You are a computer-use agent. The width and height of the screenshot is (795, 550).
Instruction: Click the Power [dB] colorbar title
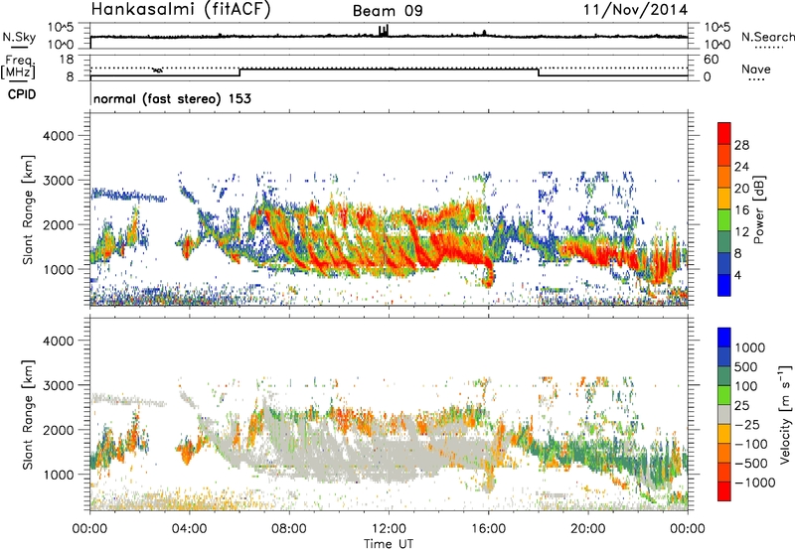758,209
